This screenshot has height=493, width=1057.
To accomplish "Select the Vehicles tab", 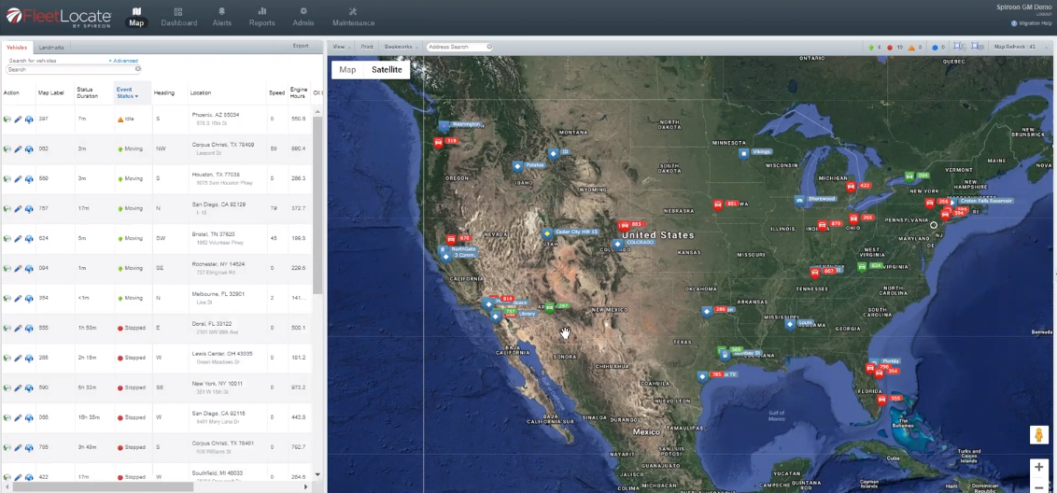I will coord(17,47).
